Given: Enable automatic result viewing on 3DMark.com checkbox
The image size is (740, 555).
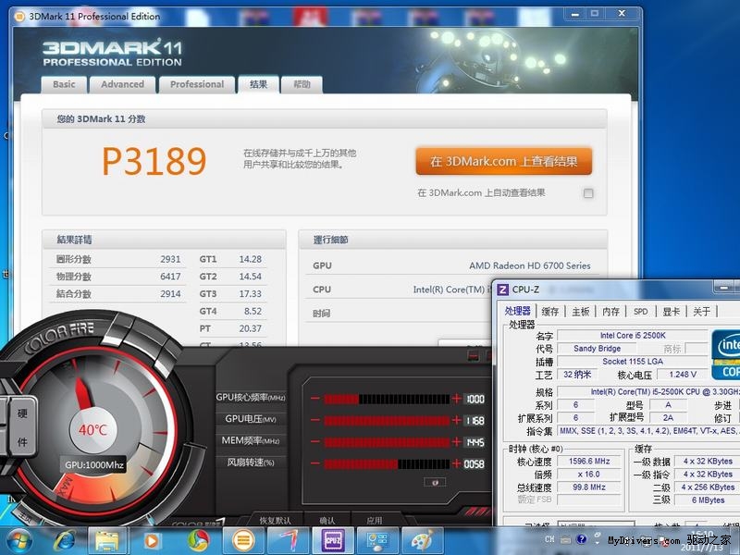Looking at the screenshot, I should pos(588,193).
